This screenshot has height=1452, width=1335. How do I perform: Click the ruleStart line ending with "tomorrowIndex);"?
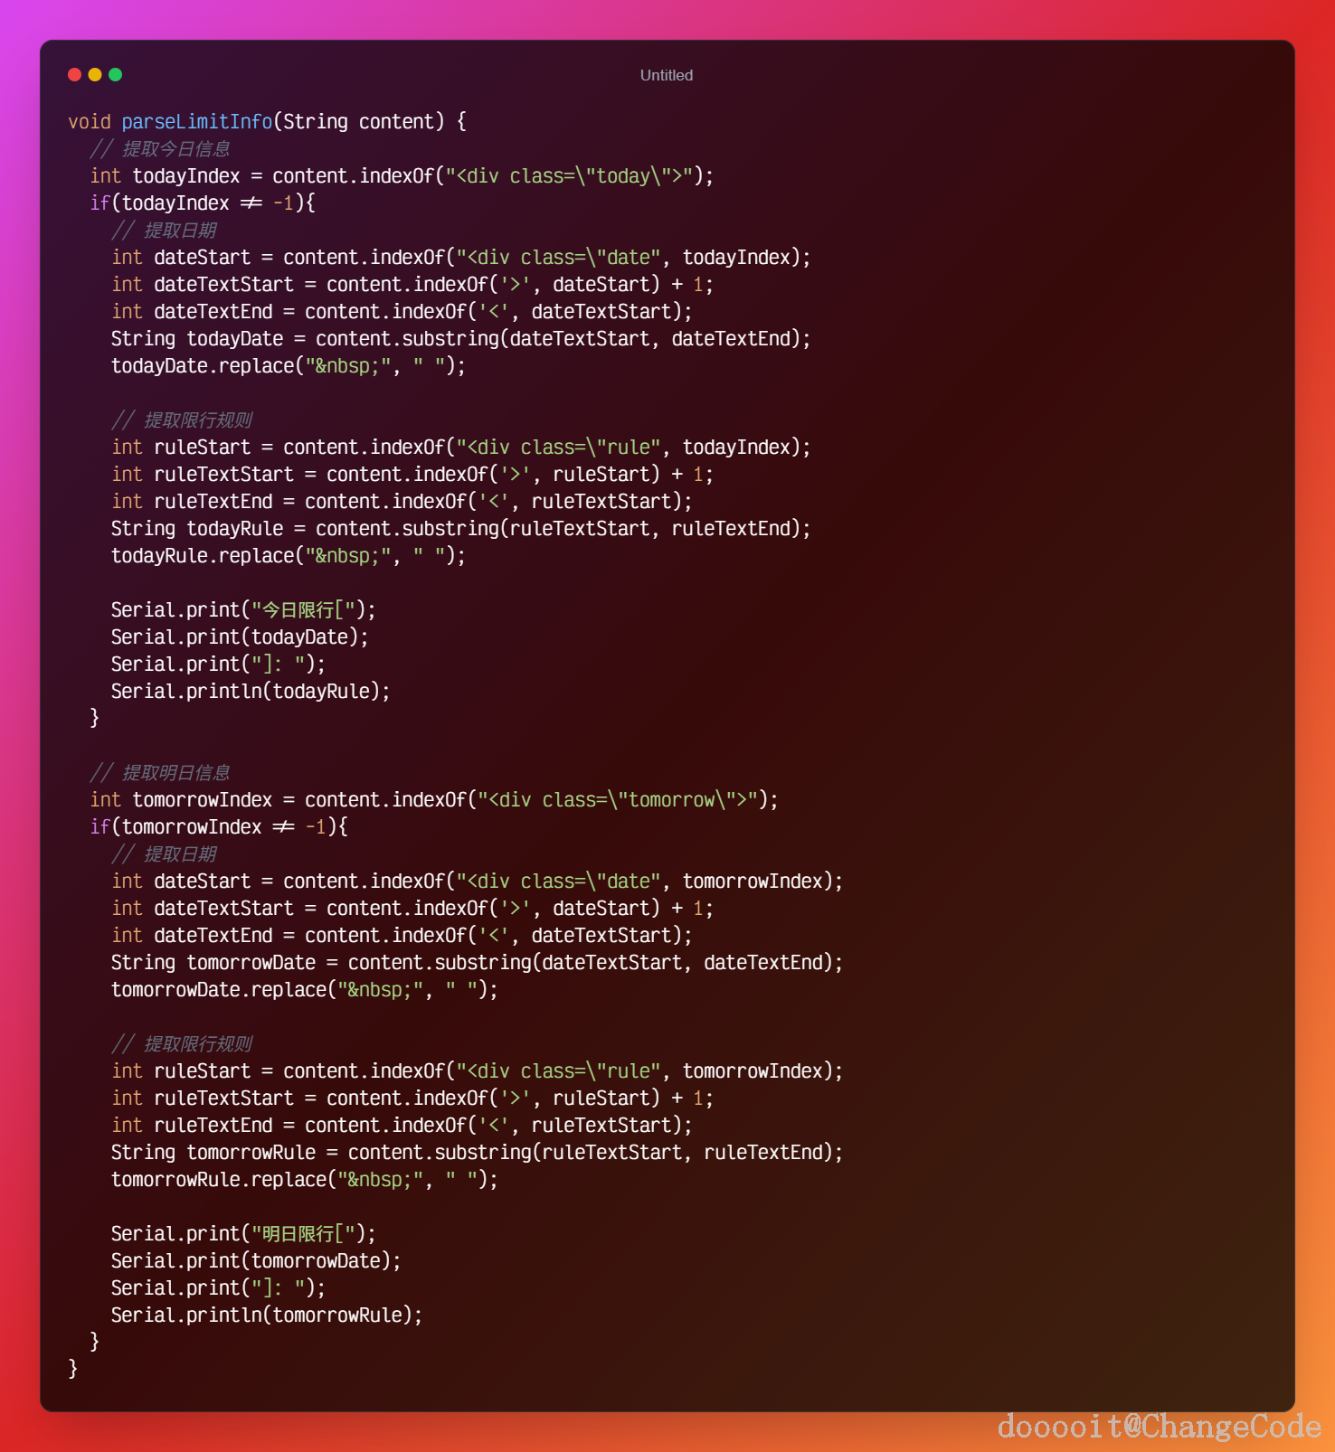click(x=478, y=1071)
